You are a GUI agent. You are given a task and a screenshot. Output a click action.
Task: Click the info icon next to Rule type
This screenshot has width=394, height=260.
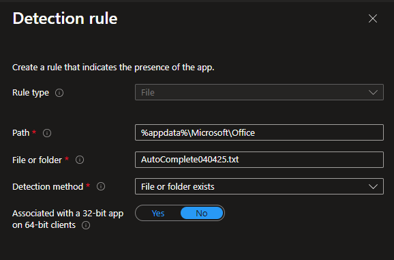tap(59, 93)
